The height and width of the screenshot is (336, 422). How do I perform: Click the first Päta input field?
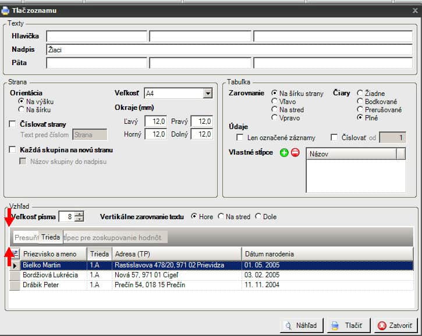[97, 63]
